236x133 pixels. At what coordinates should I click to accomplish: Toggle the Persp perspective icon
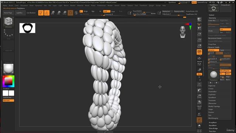pos(199,52)
